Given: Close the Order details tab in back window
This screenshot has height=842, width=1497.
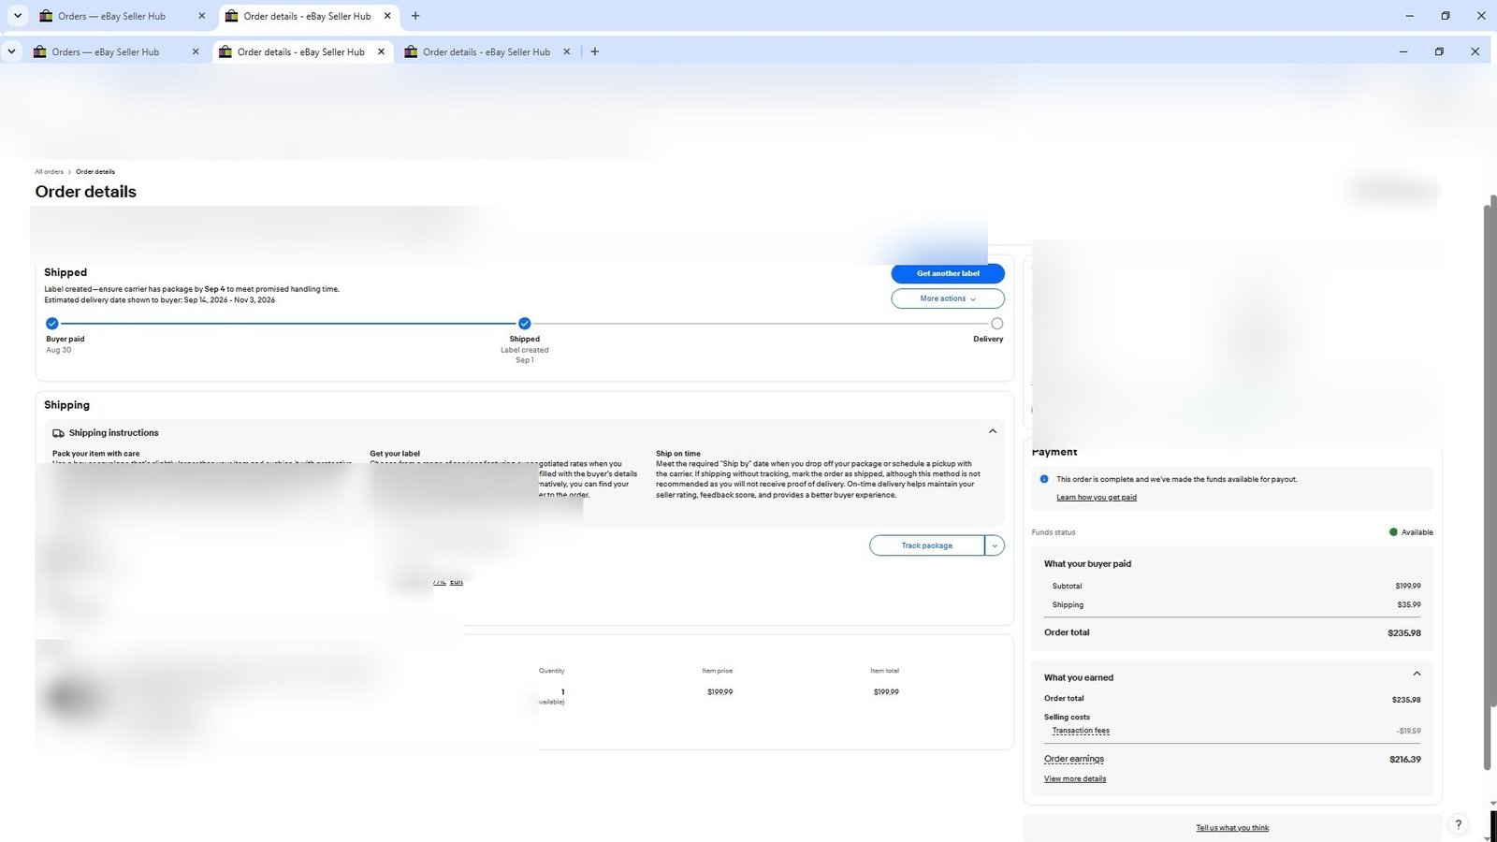Looking at the screenshot, I should tap(387, 16).
